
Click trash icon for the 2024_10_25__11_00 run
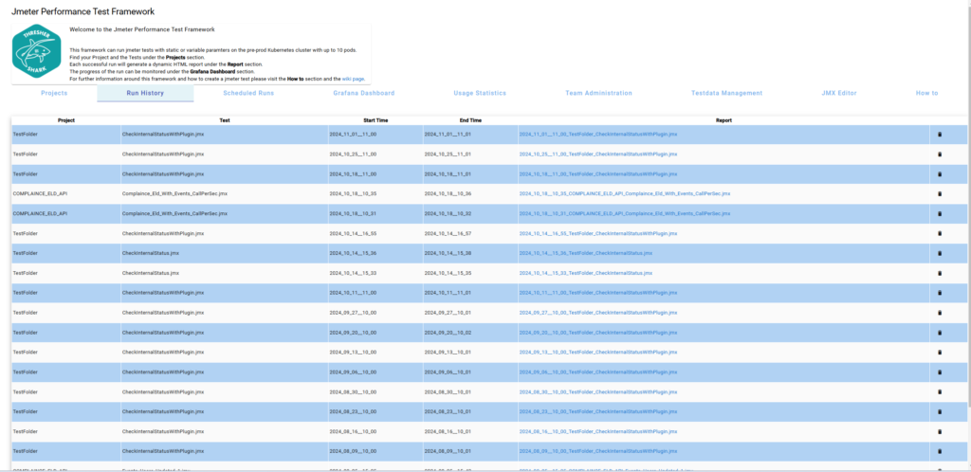[x=940, y=154]
